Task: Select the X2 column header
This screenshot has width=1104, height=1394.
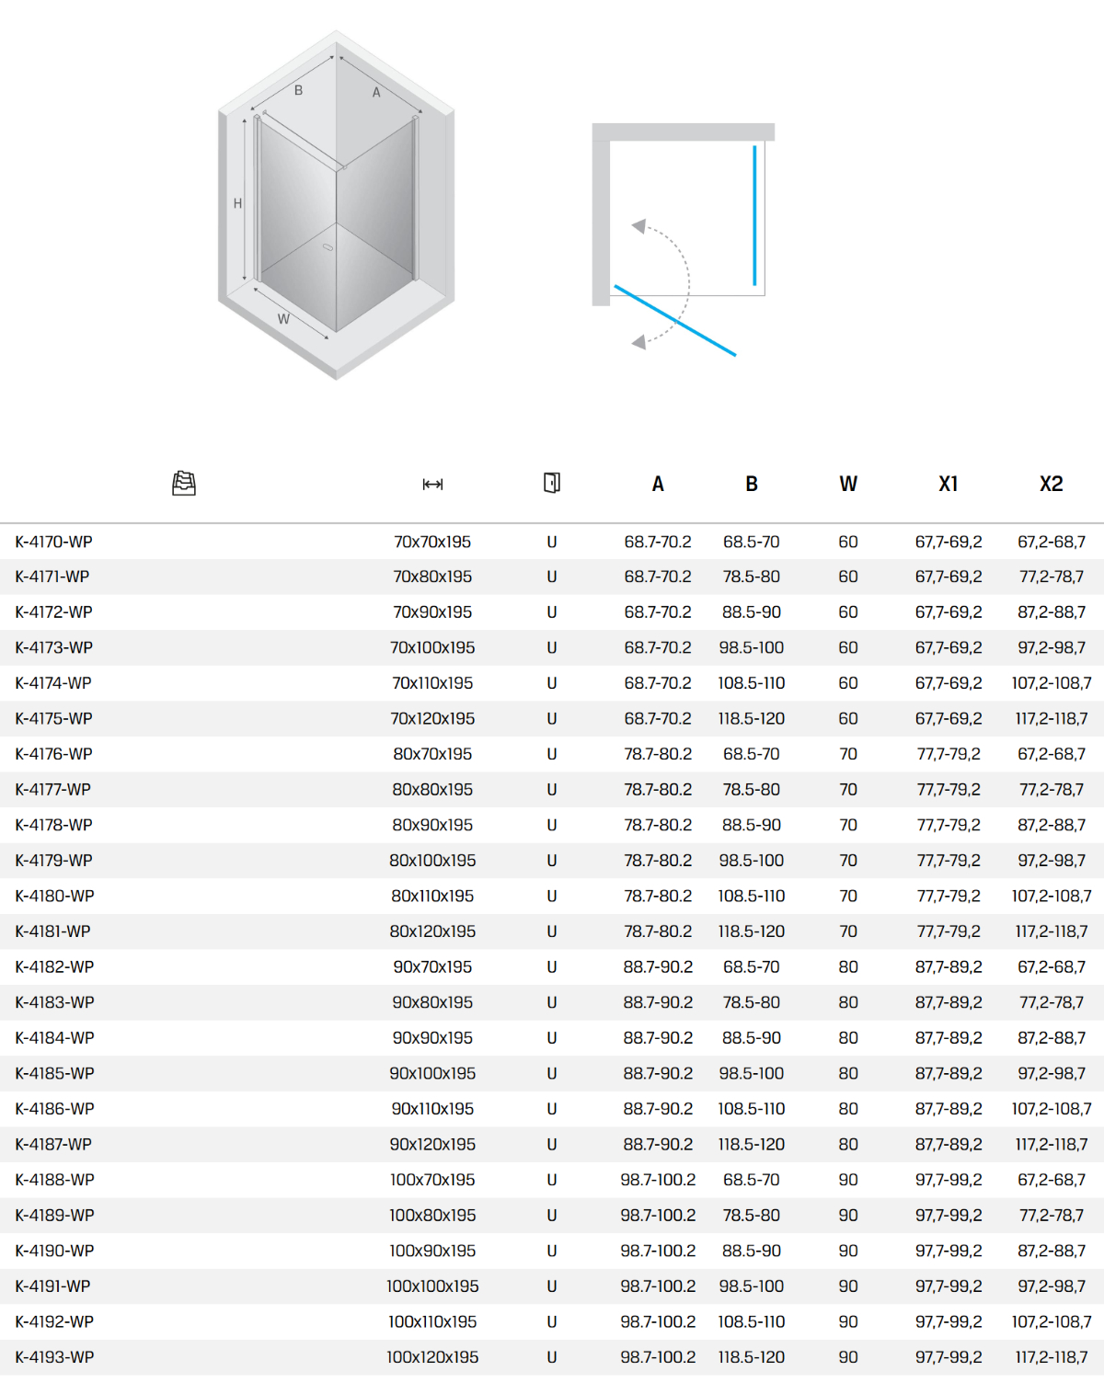Action: click(1051, 484)
